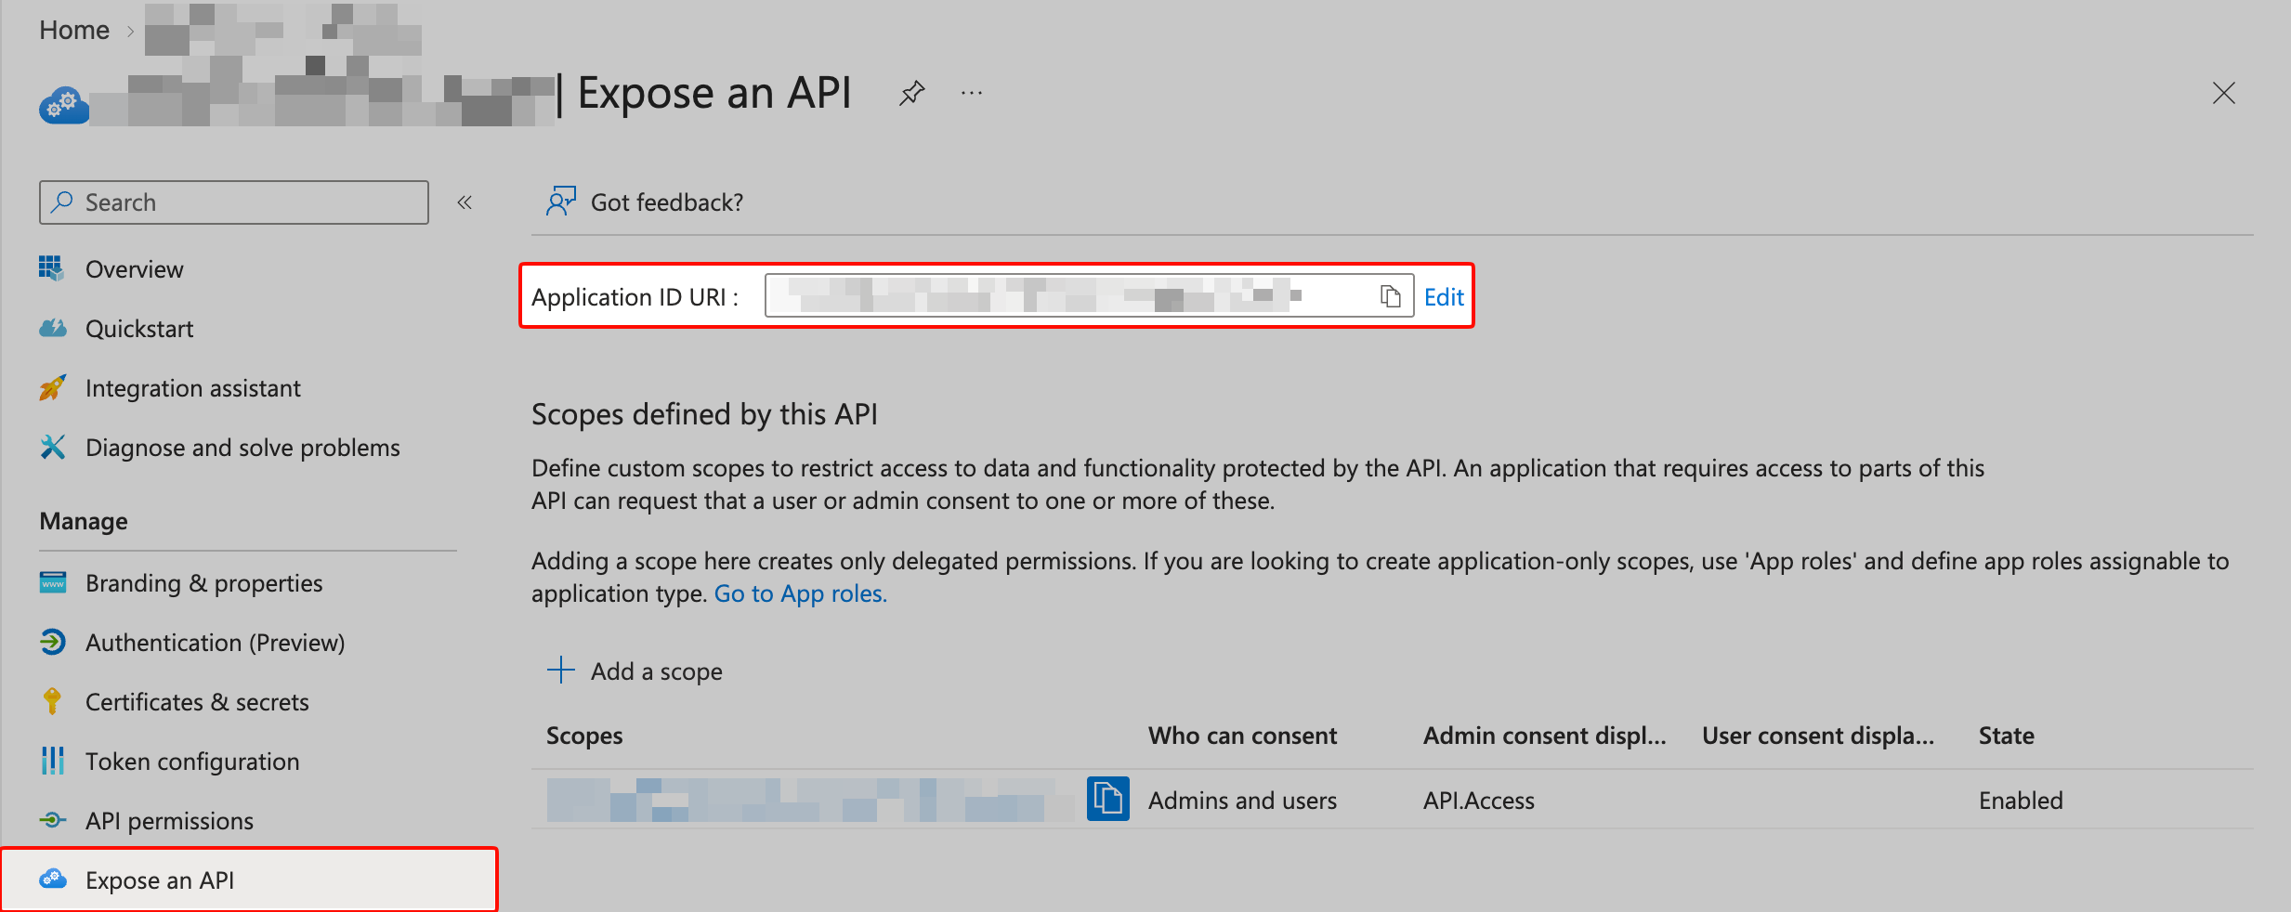This screenshot has height=912, width=2291.
Task: Click the Expose an API cloud icon
Action: [x=53, y=879]
